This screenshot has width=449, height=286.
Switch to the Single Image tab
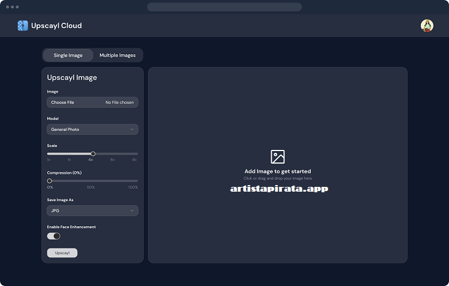(68, 55)
